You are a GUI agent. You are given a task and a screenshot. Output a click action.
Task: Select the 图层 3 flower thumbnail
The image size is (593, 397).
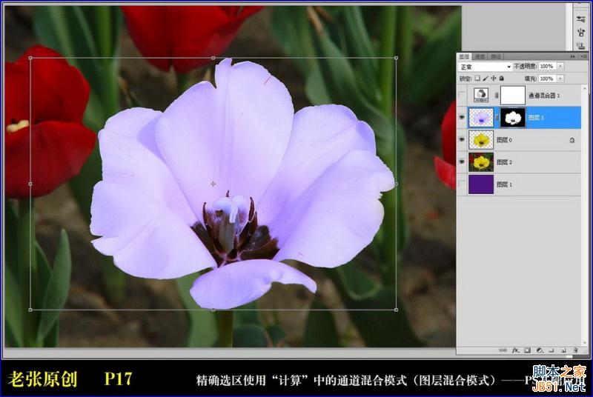(481, 118)
